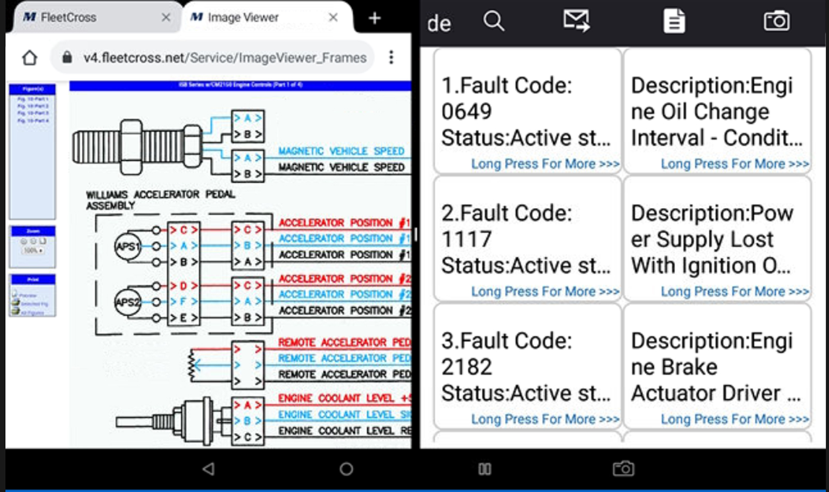Click the fit-page icon in Zoom panel

coord(43,241)
